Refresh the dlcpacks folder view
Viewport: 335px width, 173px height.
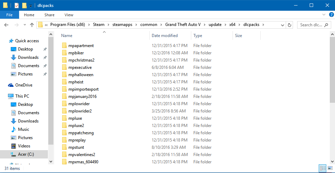[289, 25]
